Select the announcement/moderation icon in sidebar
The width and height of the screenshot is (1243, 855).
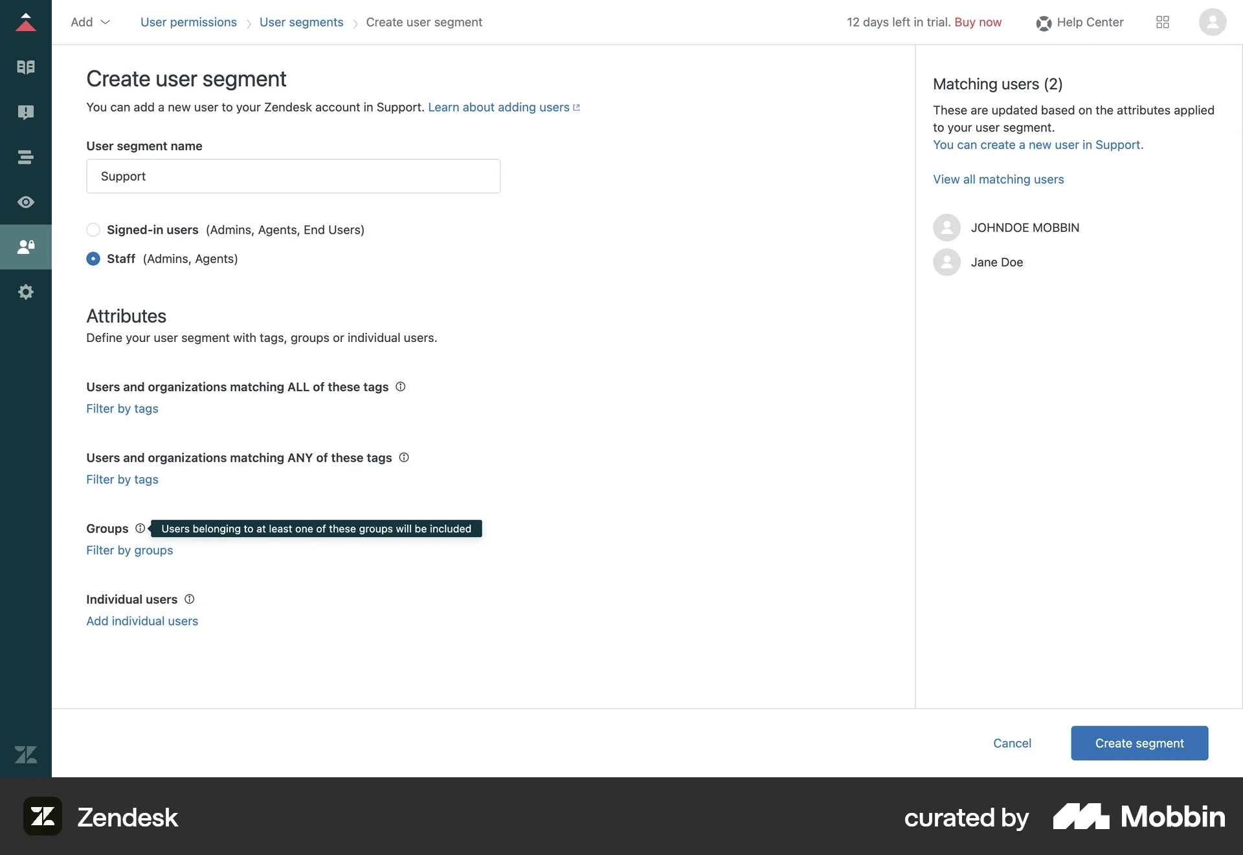point(26,112)
